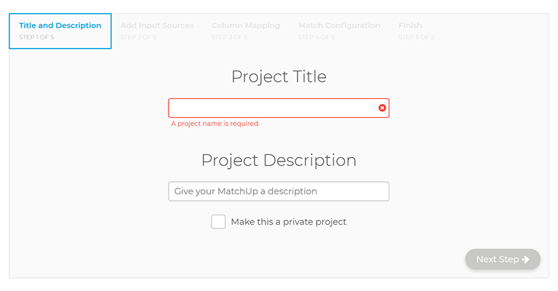Enable the private project checkbox

pos(218,222)
